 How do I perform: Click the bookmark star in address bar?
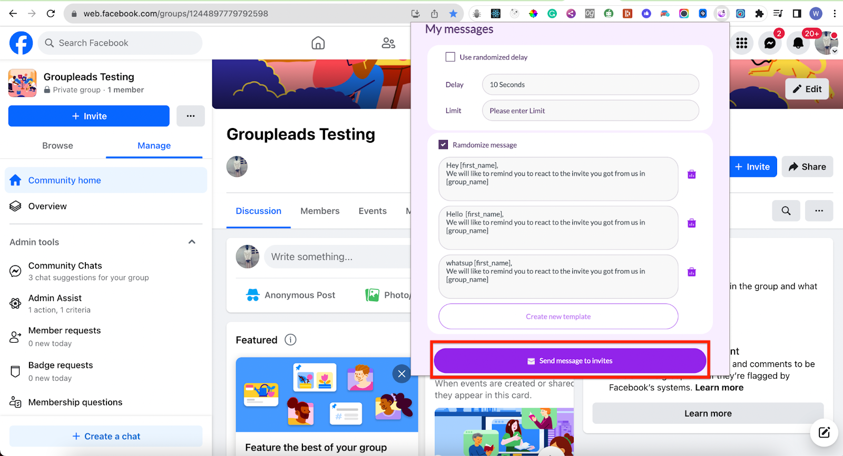click(453, 14)
